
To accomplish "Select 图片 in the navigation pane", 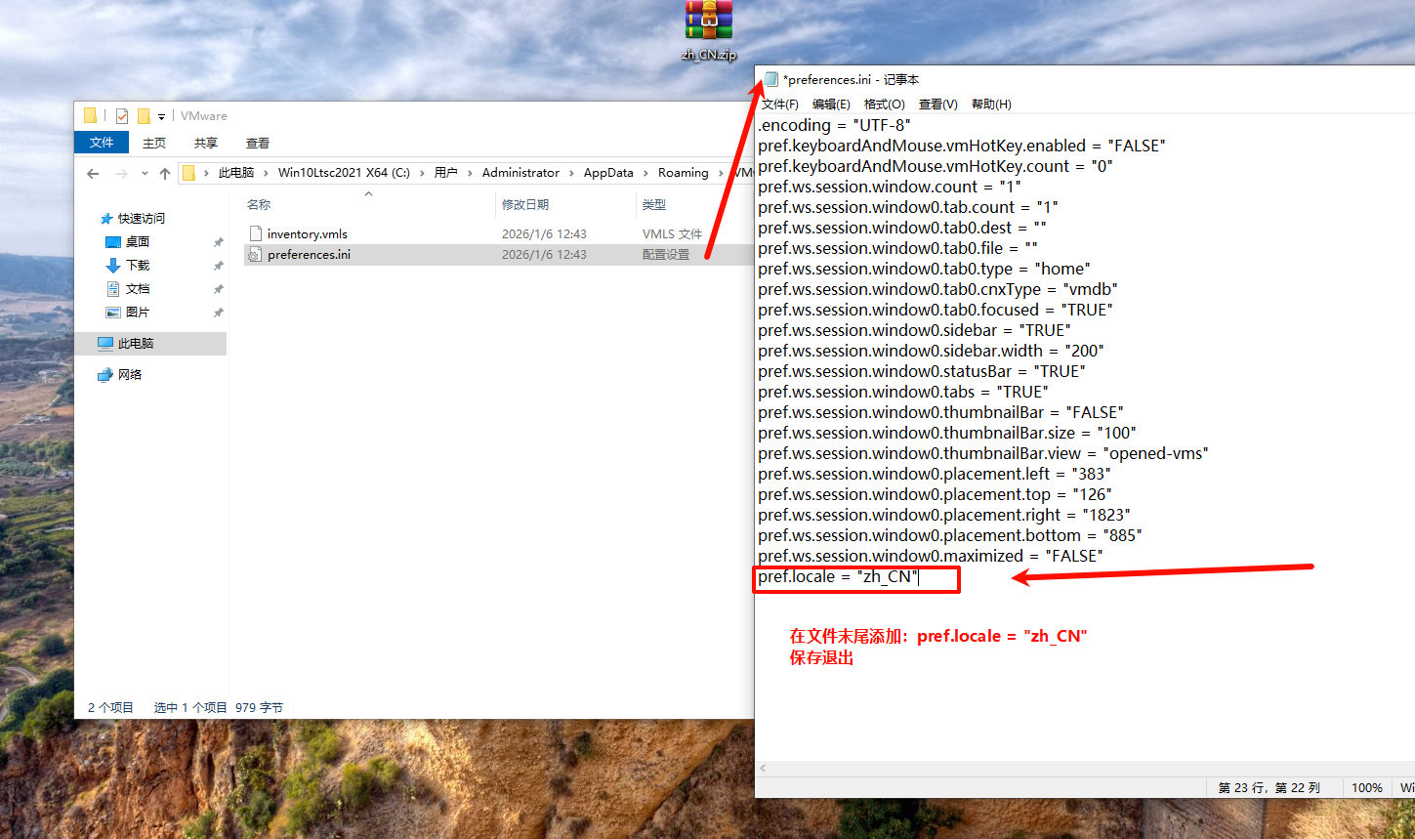I will [138, 313].
